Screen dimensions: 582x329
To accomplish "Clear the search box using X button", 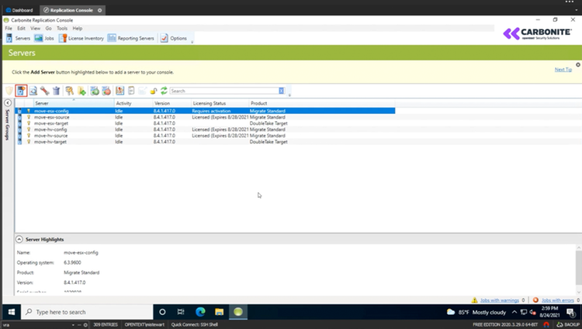I will click(x=282, y=91).
